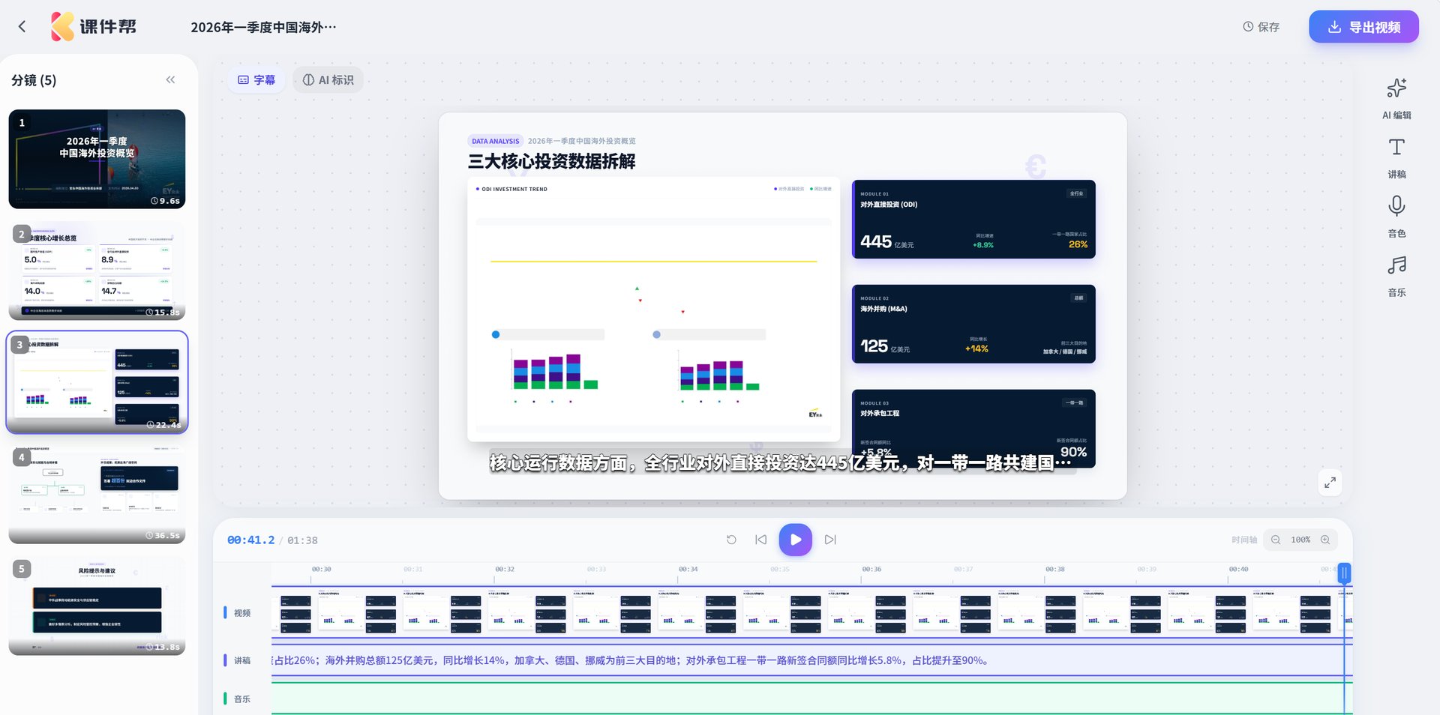Toggle the AI 标识 label option

328,79
